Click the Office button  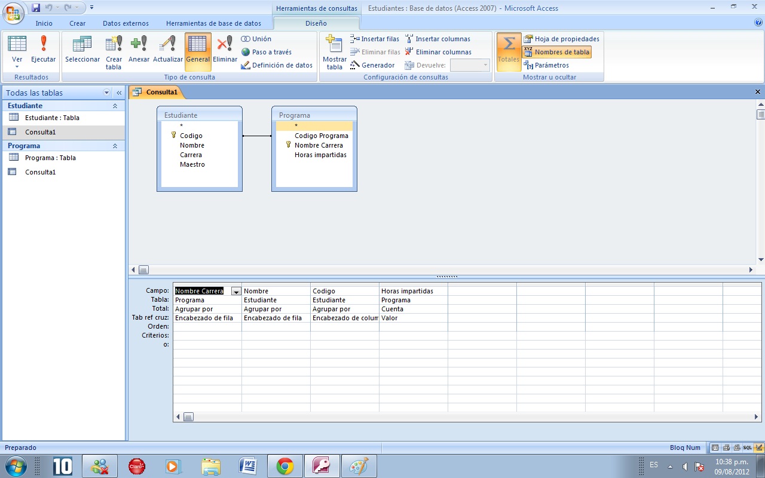[x=14, y=12]
